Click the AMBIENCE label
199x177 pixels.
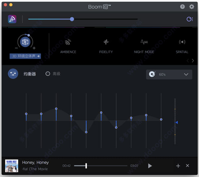68,52
